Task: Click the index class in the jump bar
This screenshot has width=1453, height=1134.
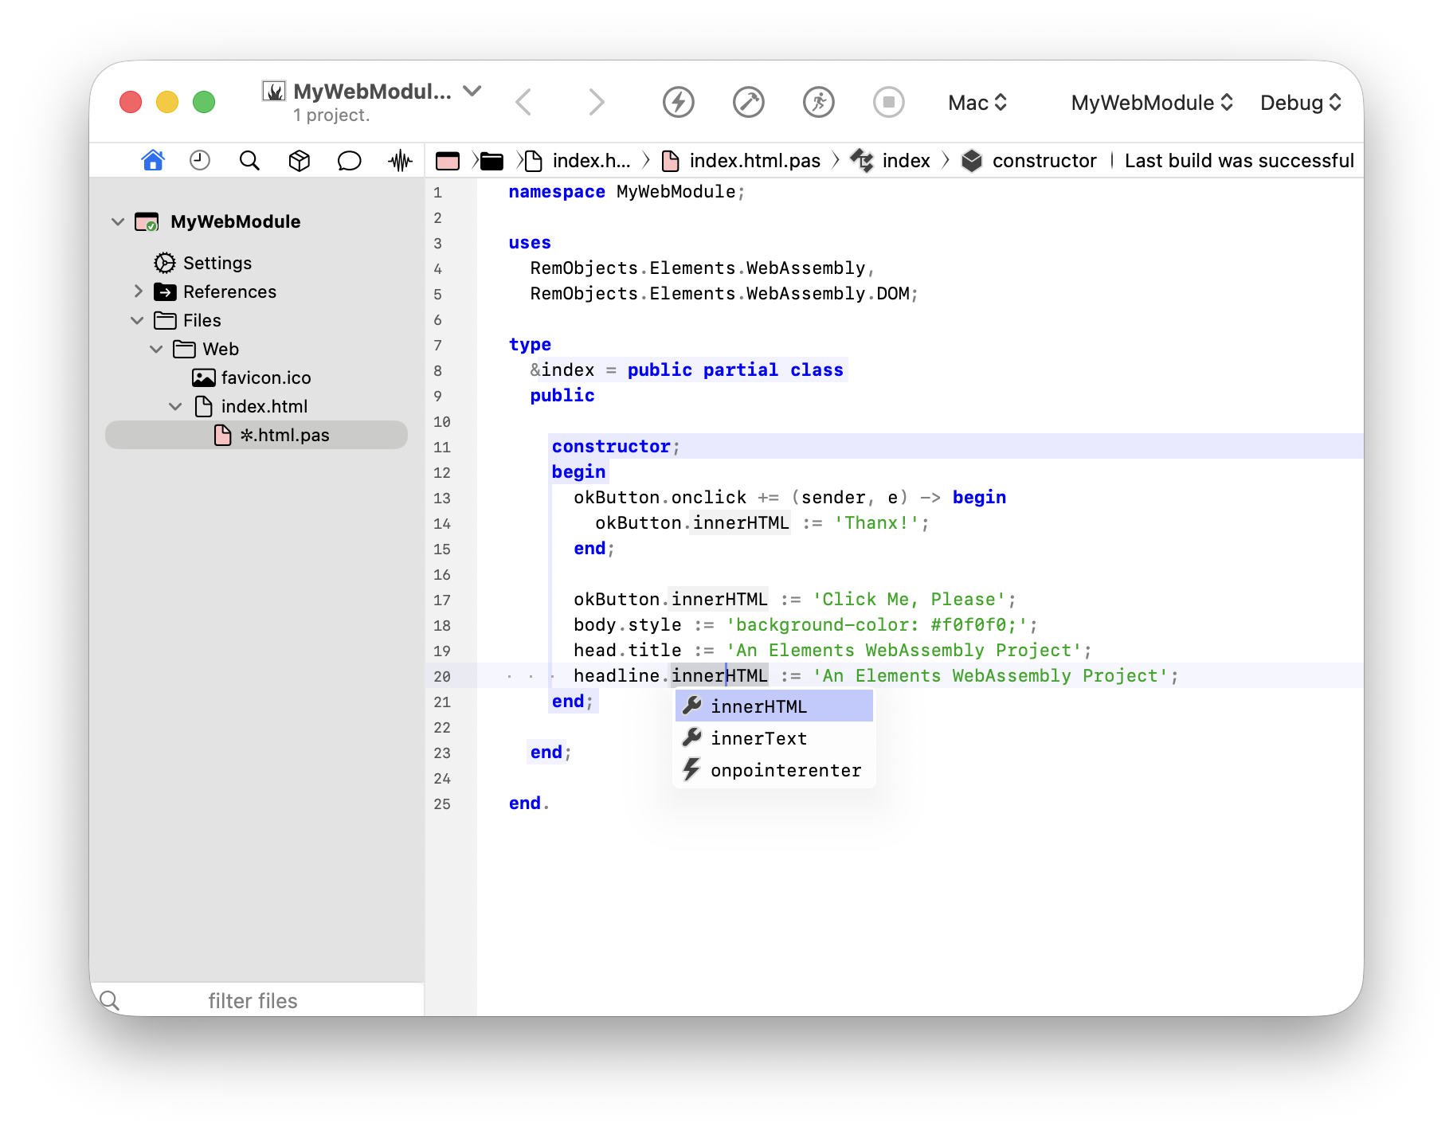Action: [x=891, y=161]
